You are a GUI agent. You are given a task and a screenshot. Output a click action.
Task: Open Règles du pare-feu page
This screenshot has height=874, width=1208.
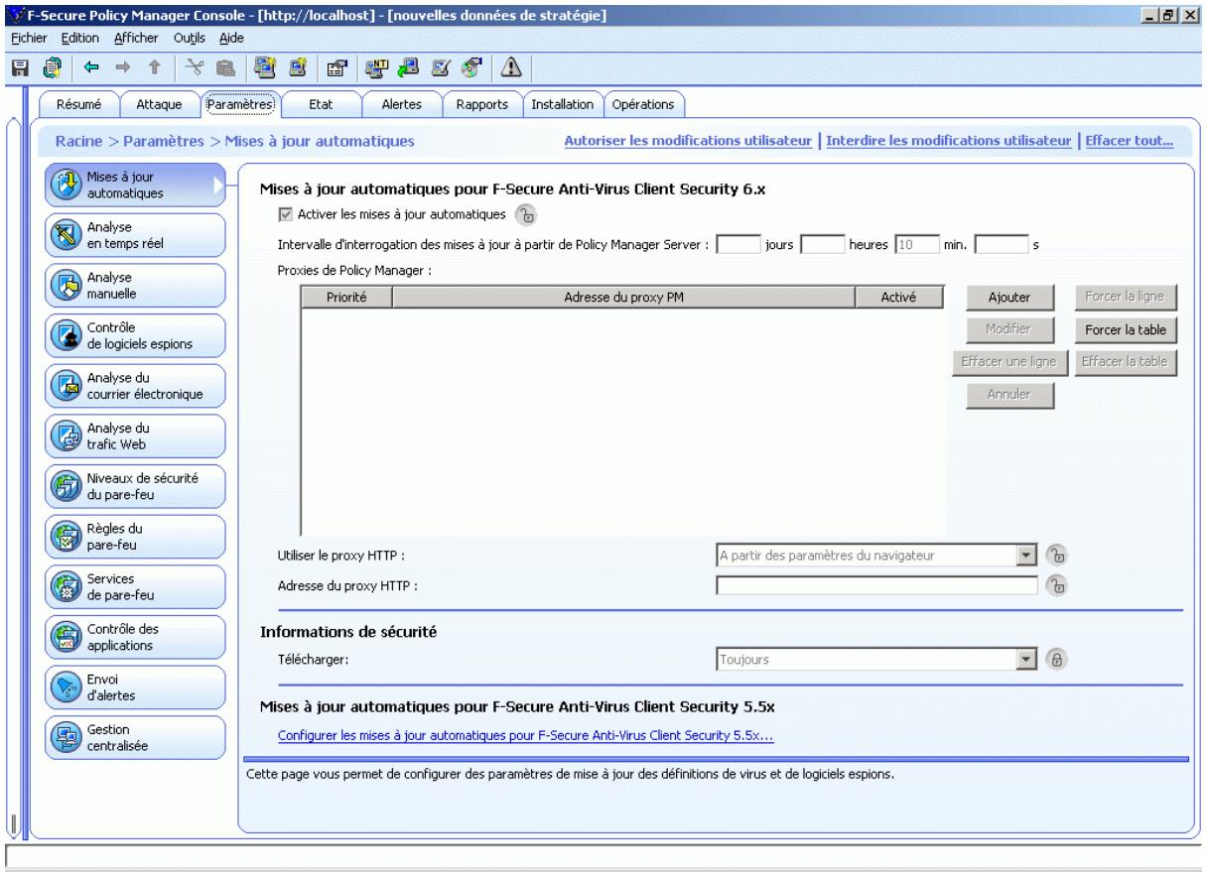135,537
